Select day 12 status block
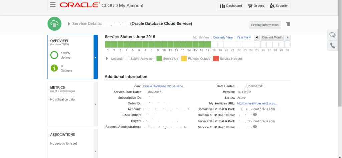This screenshot has width=342, height=158. coord(177,44)
